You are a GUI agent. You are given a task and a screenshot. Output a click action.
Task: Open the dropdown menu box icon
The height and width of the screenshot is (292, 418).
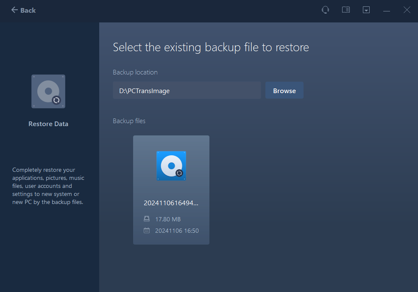pos(366,10)
